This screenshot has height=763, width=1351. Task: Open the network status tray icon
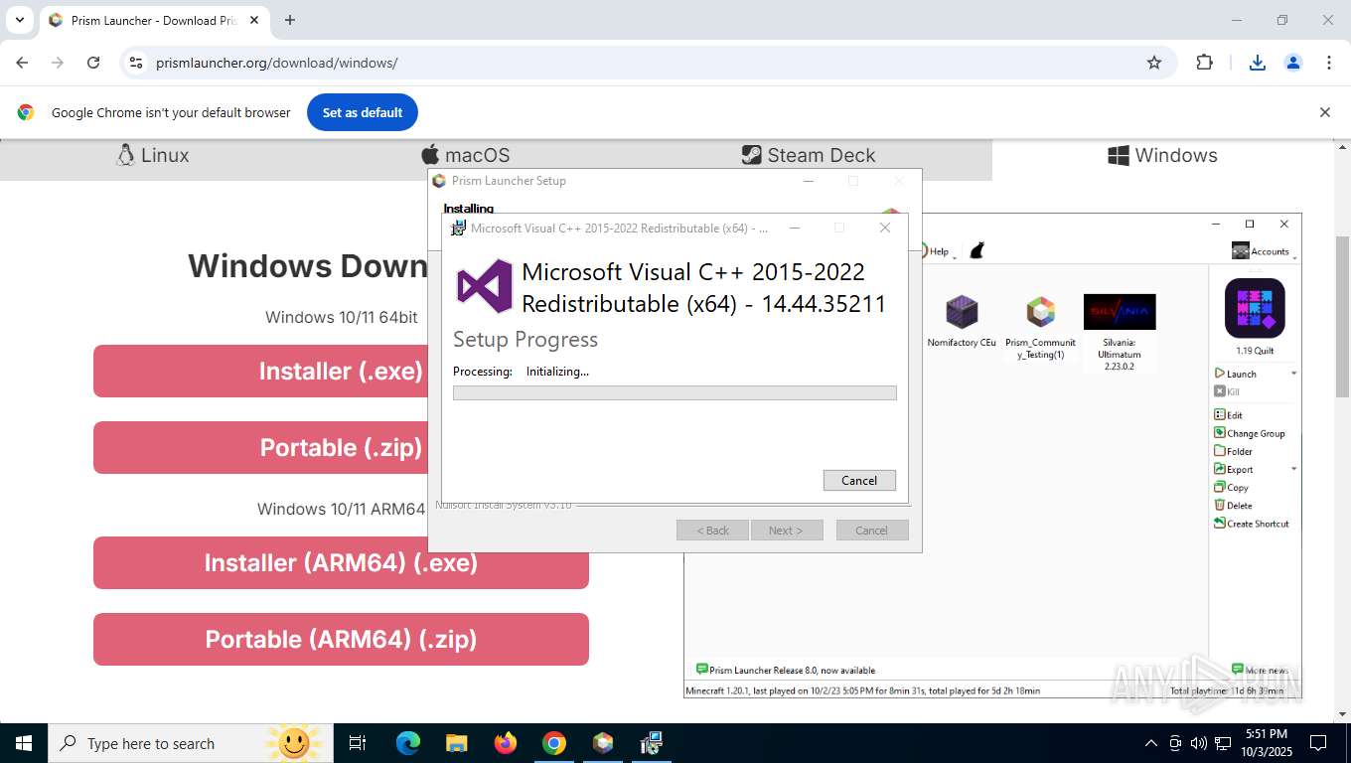click(x=1223, y=743)
